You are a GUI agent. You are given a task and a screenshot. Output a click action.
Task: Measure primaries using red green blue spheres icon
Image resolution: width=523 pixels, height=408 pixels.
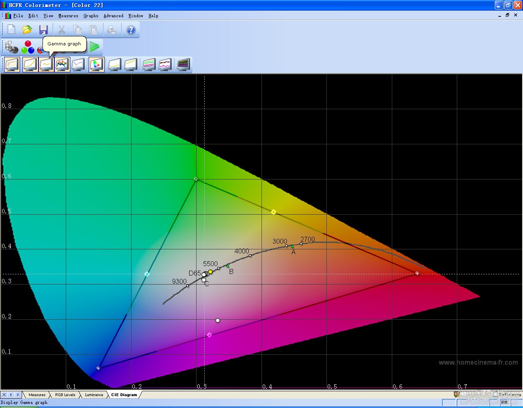click(x=28, y=47)
